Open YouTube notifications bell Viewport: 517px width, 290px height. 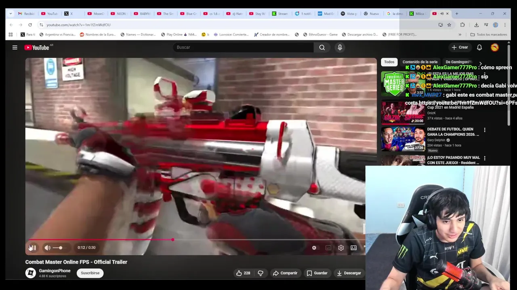(479, 48)
